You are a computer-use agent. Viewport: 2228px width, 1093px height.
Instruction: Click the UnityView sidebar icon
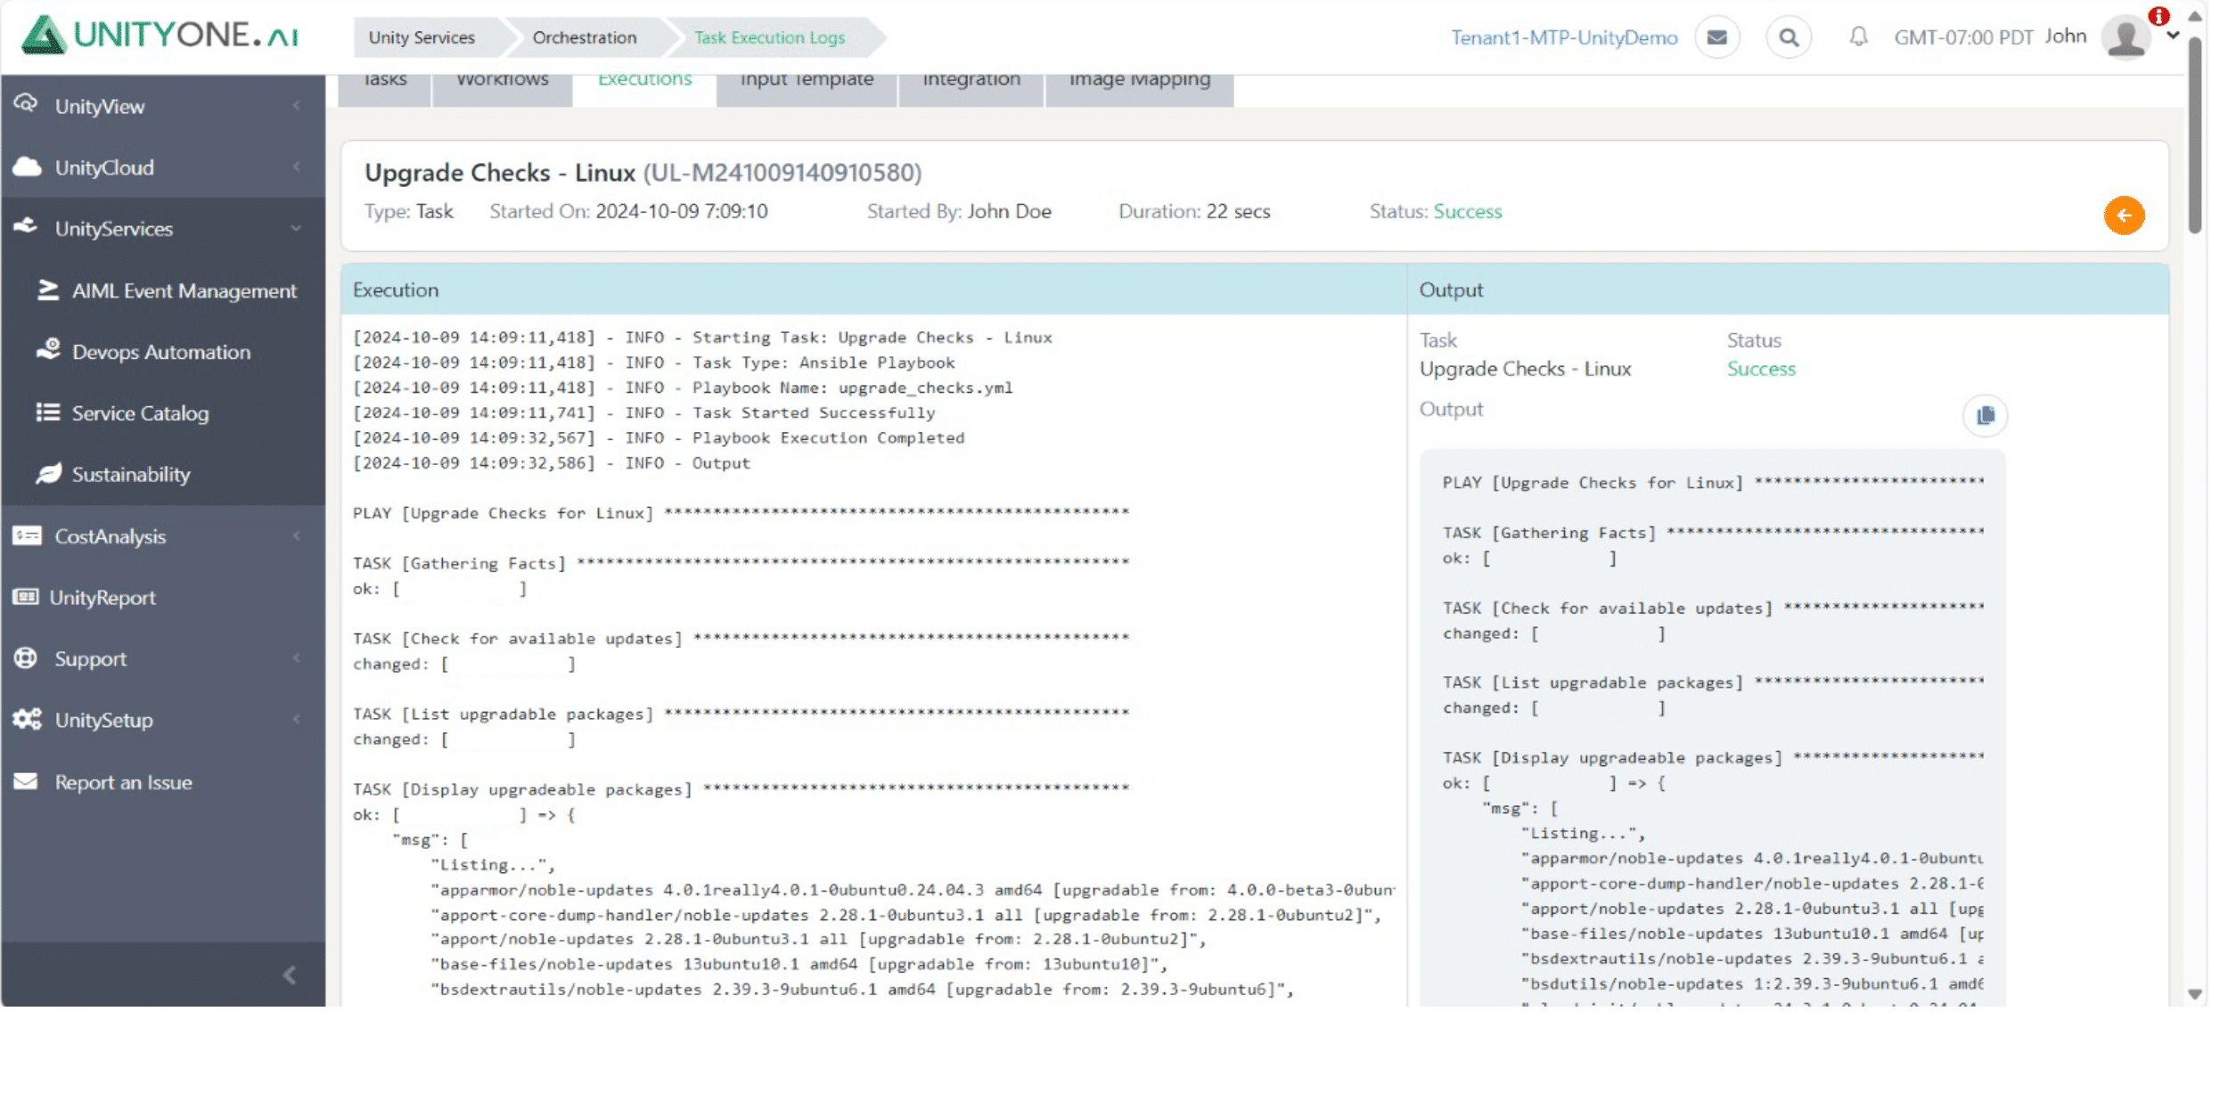point(26,104)
